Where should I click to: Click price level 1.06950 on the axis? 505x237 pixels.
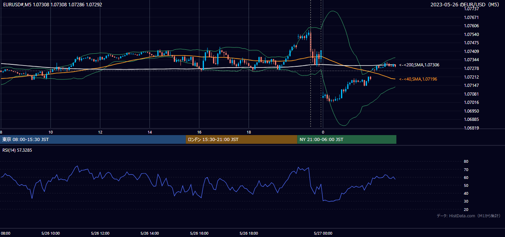coord(471,111)
